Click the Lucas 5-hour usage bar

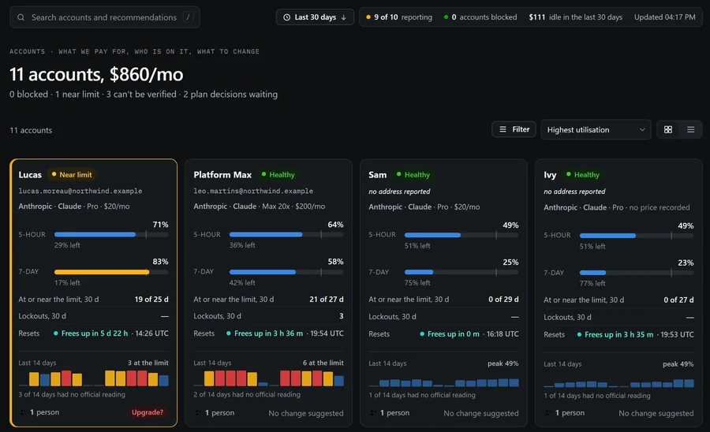click(x=111, y=234)
